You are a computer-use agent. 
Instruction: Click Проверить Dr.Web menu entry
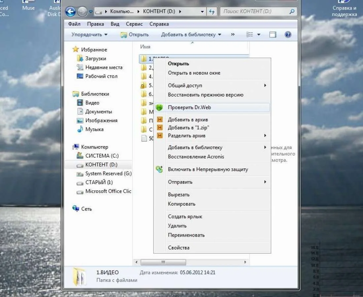pyautogui.click(x=212, y=107)
